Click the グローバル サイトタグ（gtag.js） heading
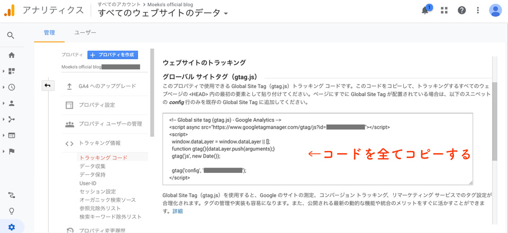Viewport: 508px width, 233px height. 210,77
